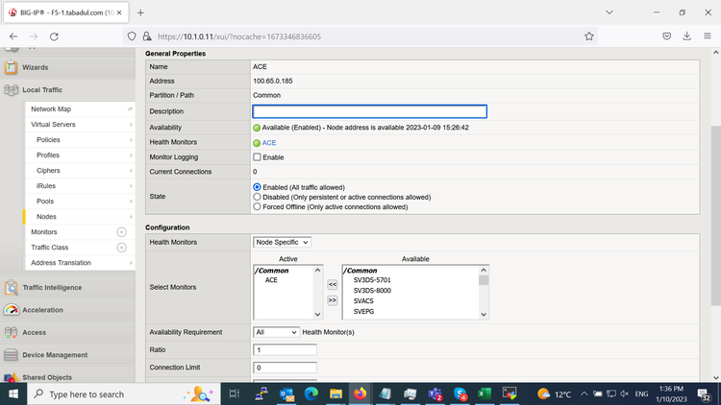Open the Network Map menu item
Viewport: 721px width, 405px height.
pos(51,109)
